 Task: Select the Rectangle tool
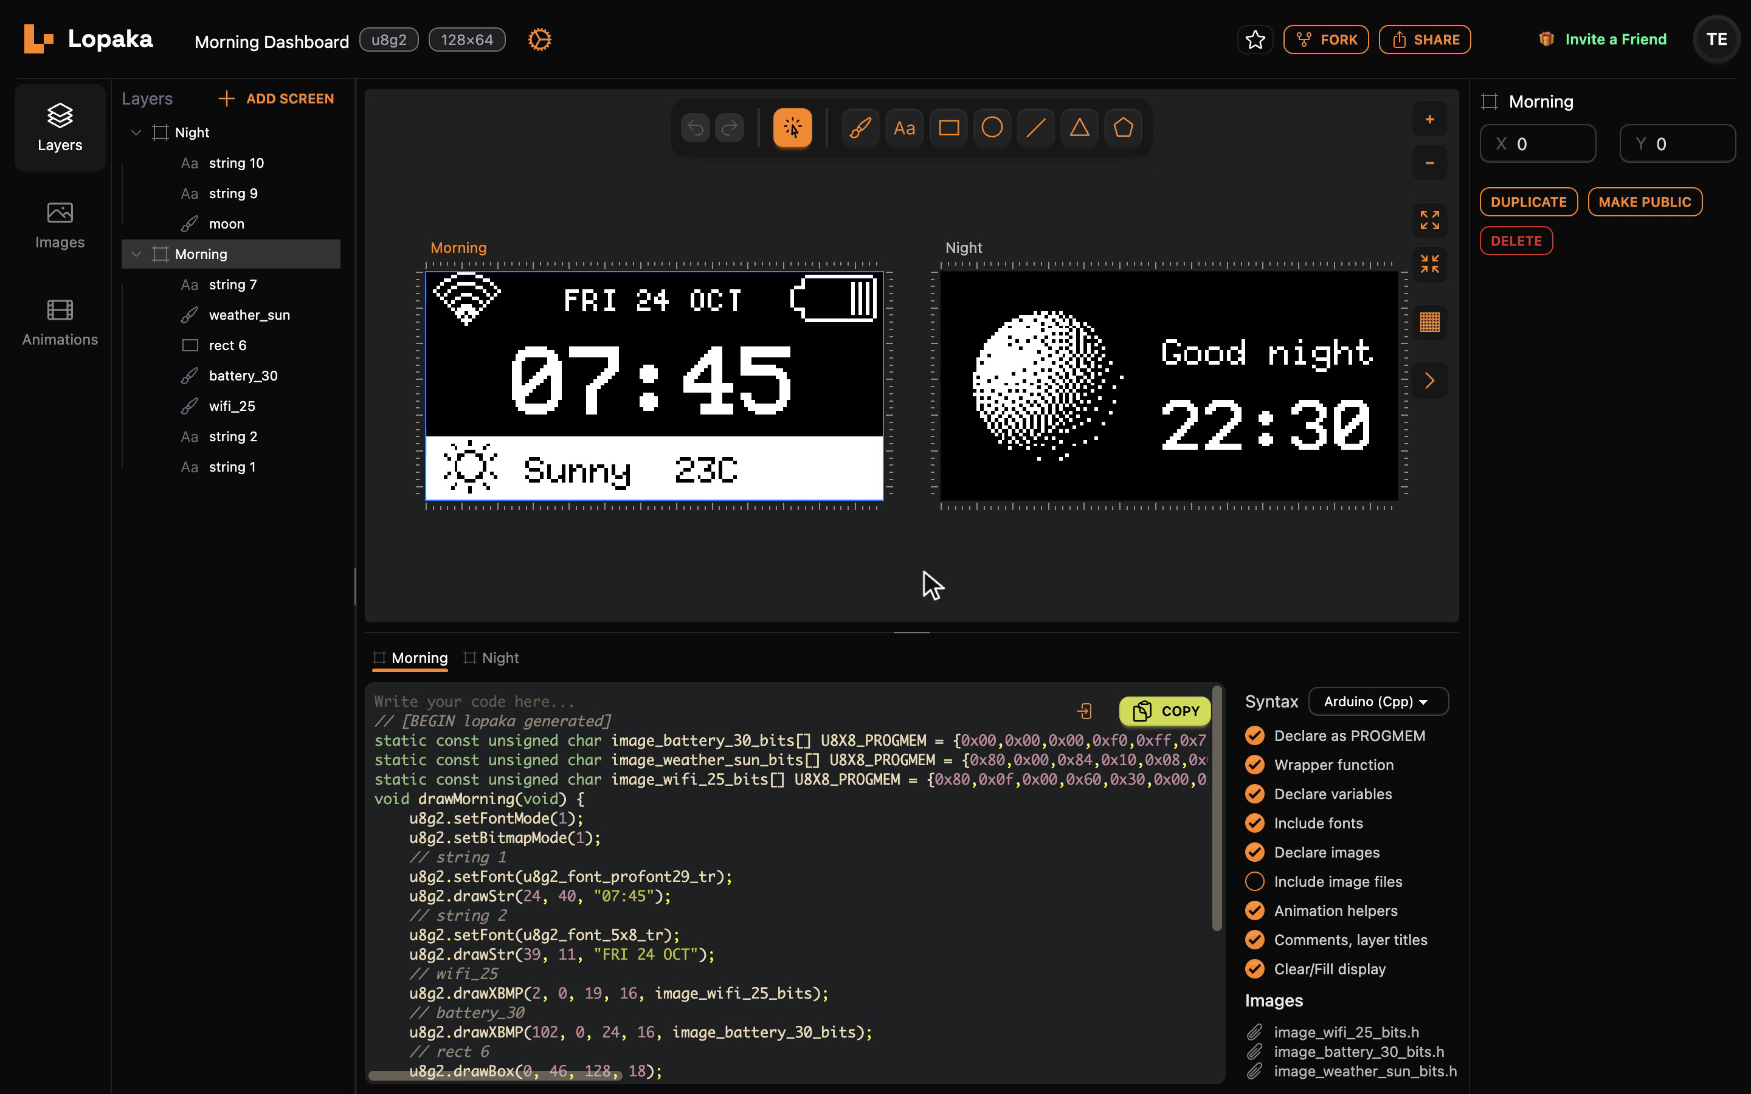(948, 128)
